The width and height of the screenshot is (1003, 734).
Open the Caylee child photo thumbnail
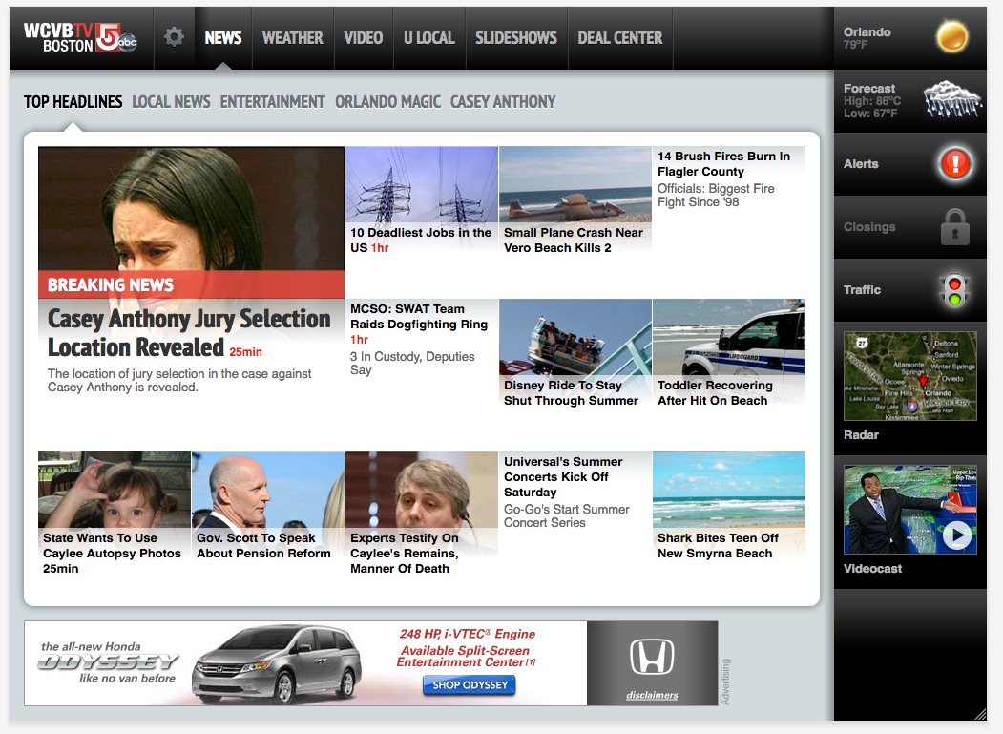(115, 490)
